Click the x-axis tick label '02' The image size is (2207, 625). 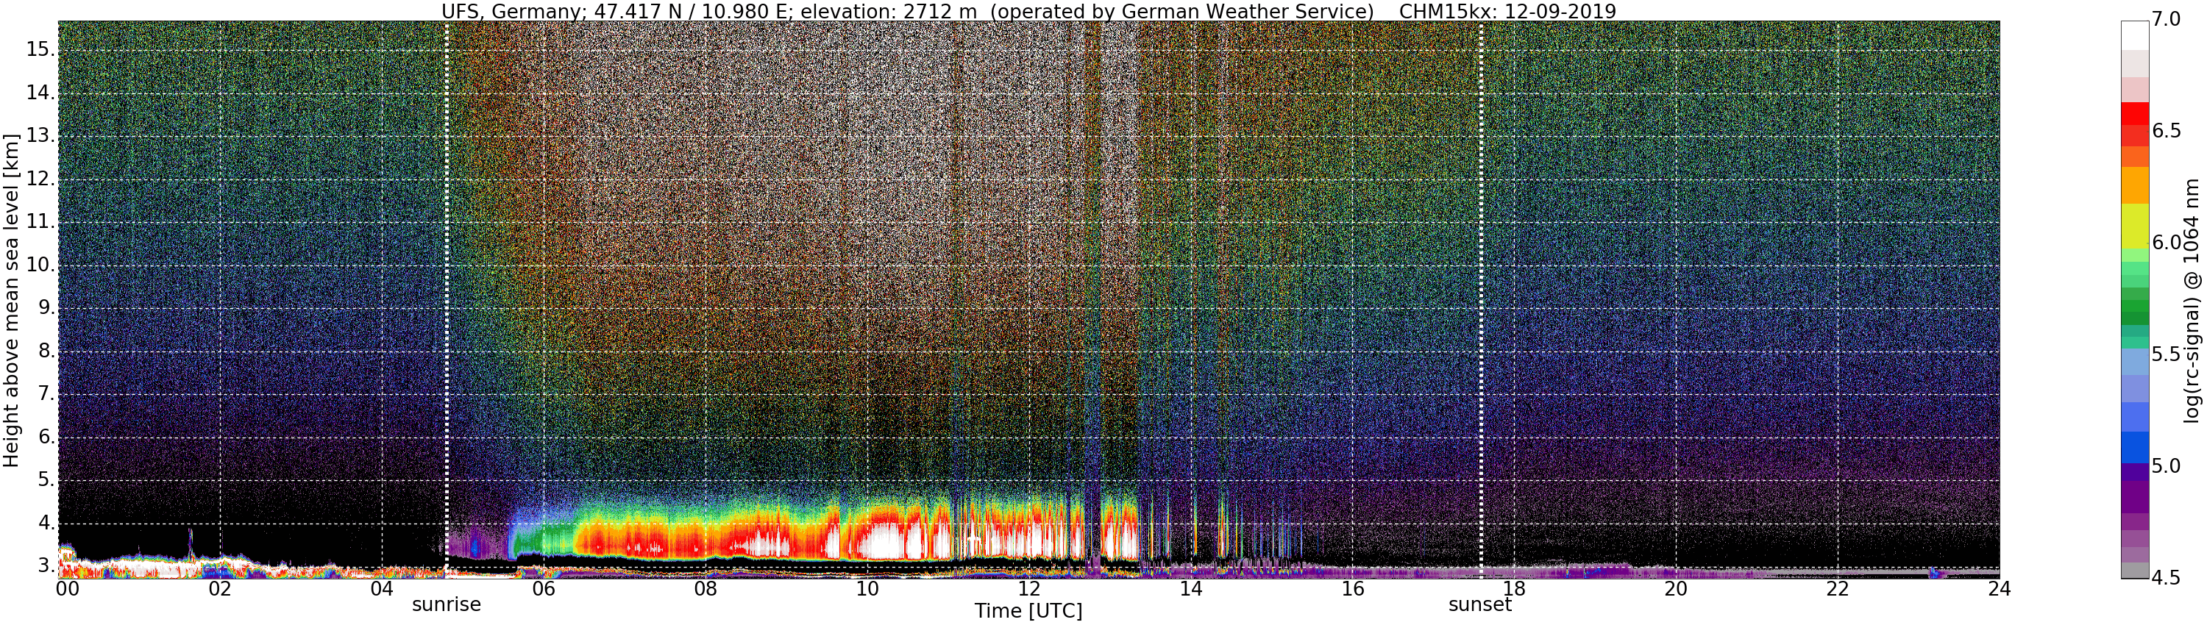point(220,589)
